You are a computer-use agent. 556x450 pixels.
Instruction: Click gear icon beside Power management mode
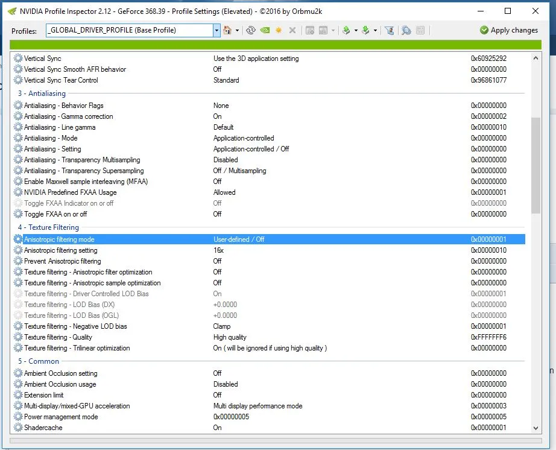[18, 417]
